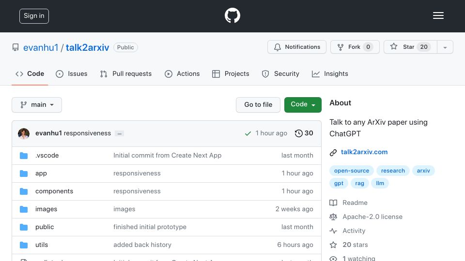The height and width of the screenshot is (261, 465).
Task: Select the research topic tag
Action: pyautogui.click(x=393, y=171)
